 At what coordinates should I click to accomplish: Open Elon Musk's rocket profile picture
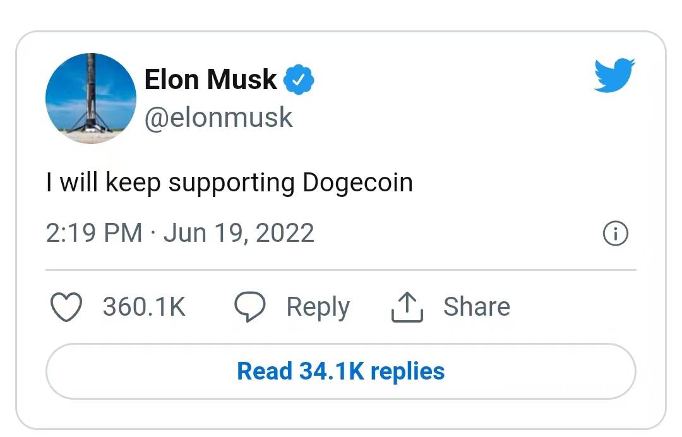pos(91,99)
